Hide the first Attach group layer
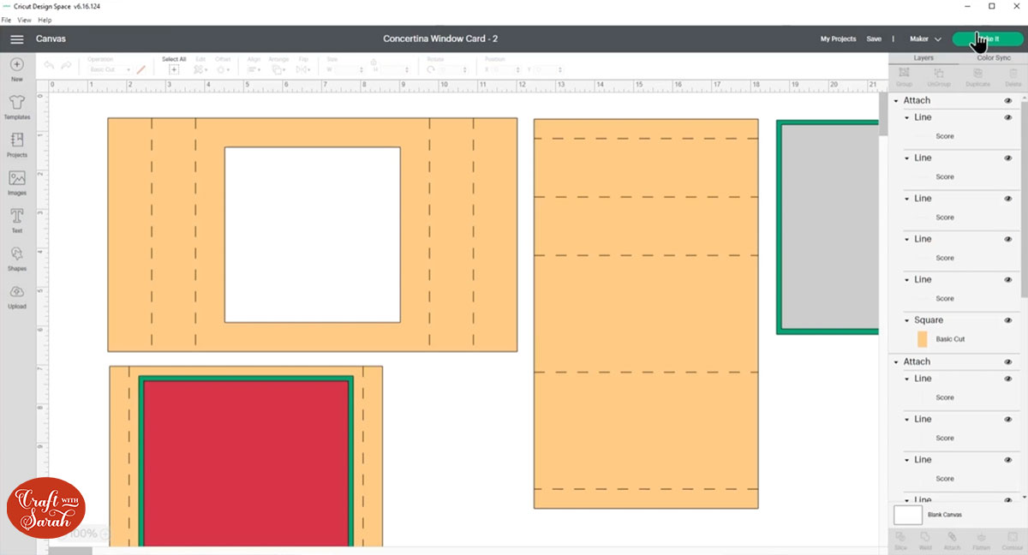 point(1007,100)
